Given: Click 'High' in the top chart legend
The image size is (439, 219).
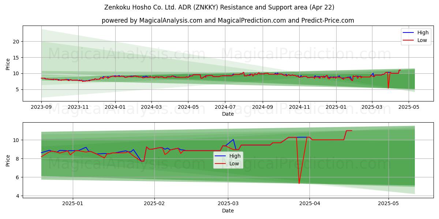Looking at the screenshot, I should coord(423,32).
